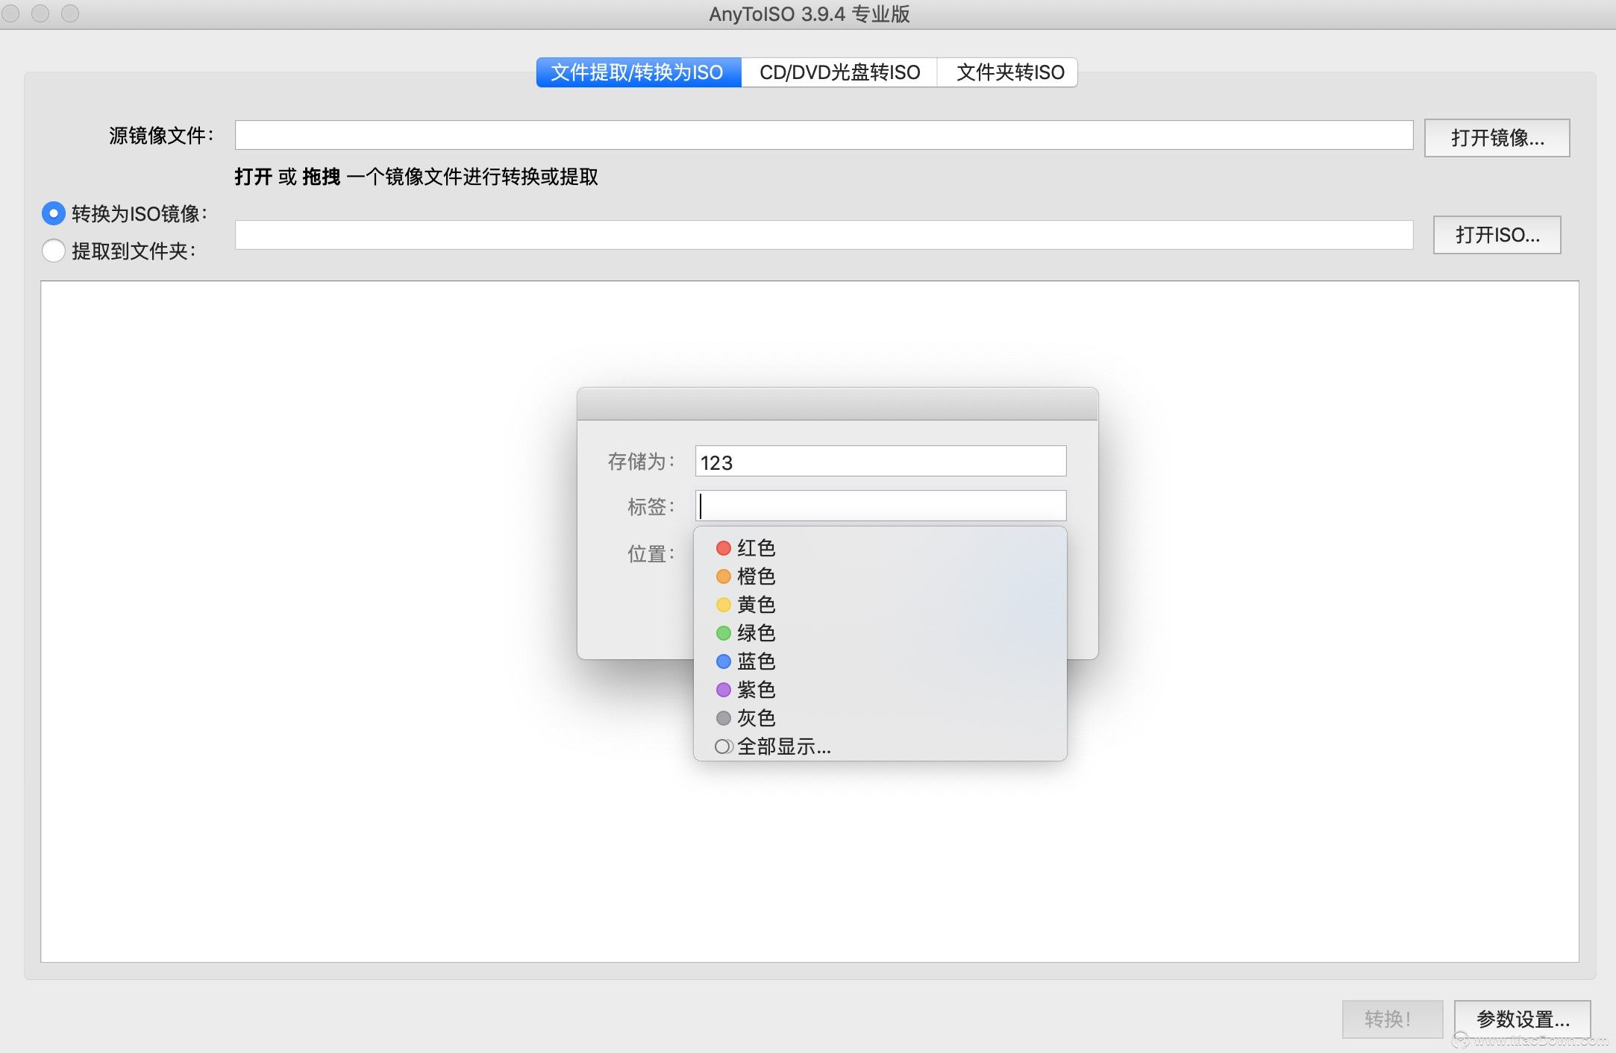Screen dimensions: 1616x1053
Task: Click the 打开镜像... button
Action: pyautogui.click(x=1497, y=138)
